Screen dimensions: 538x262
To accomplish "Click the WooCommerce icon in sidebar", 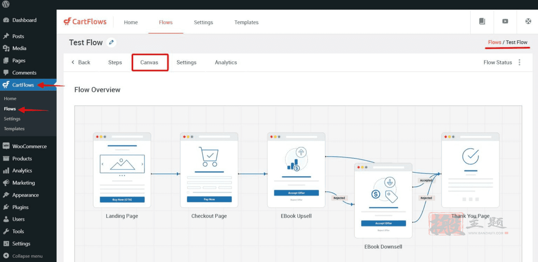I will 6,146.
